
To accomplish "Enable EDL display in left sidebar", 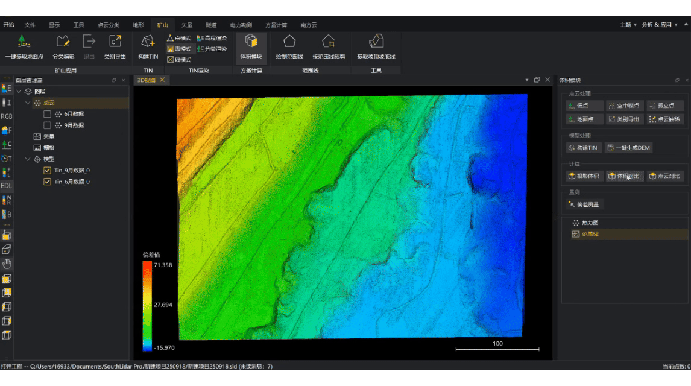I will coord(7,186).
